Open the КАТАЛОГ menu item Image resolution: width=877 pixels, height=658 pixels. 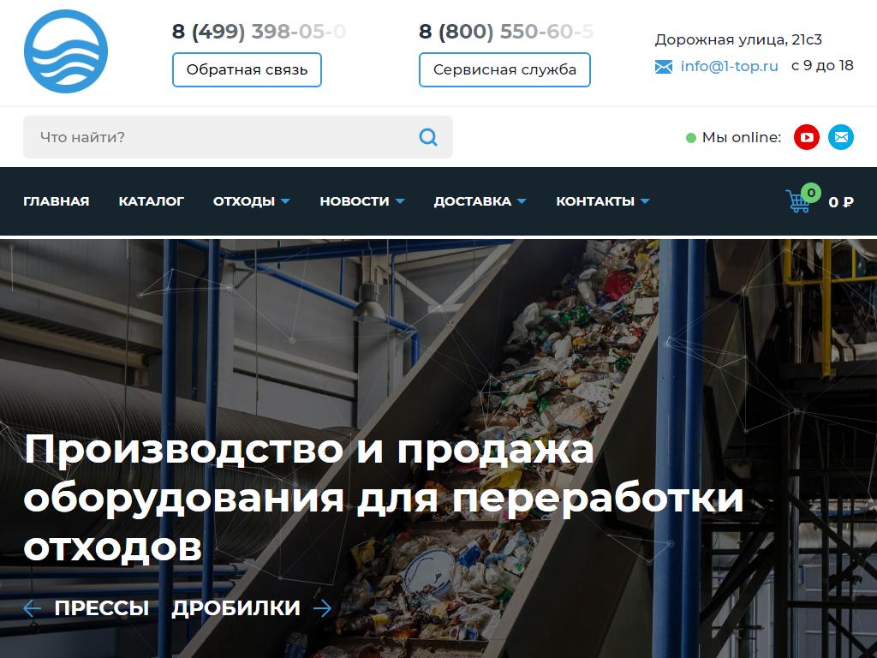click(x=151, y=201)
